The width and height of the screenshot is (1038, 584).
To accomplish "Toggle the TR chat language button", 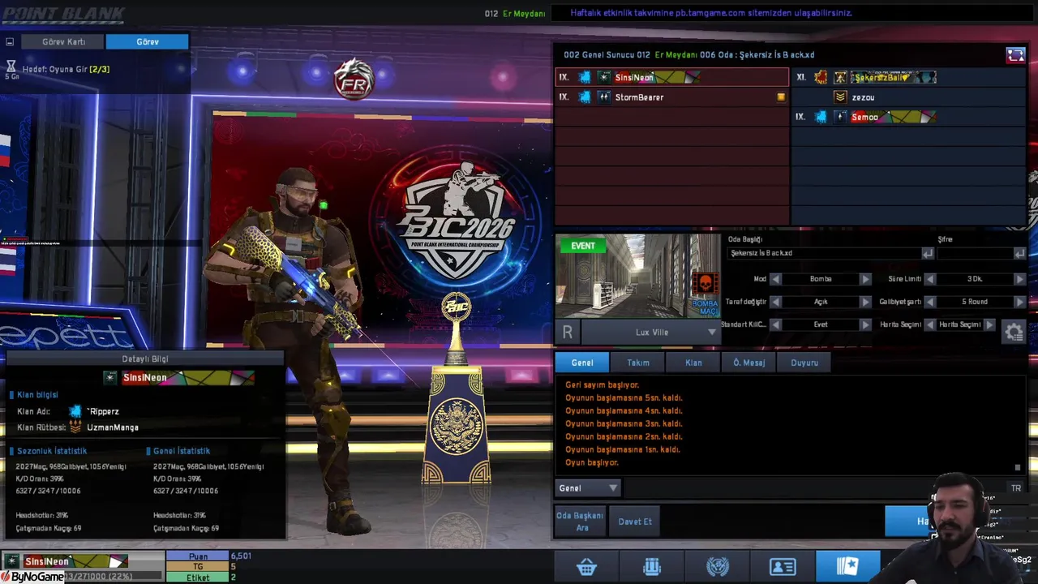I will (x=1015, y=488).
